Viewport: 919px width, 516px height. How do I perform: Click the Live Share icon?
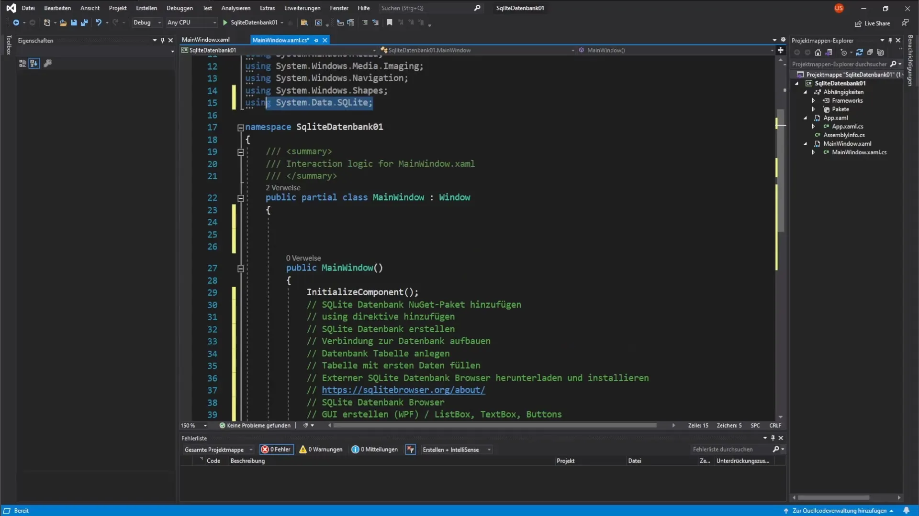(x=858, y=23)
